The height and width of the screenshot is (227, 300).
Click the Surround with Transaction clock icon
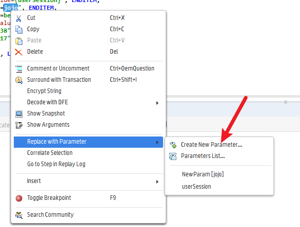click(x=19, y=80)
